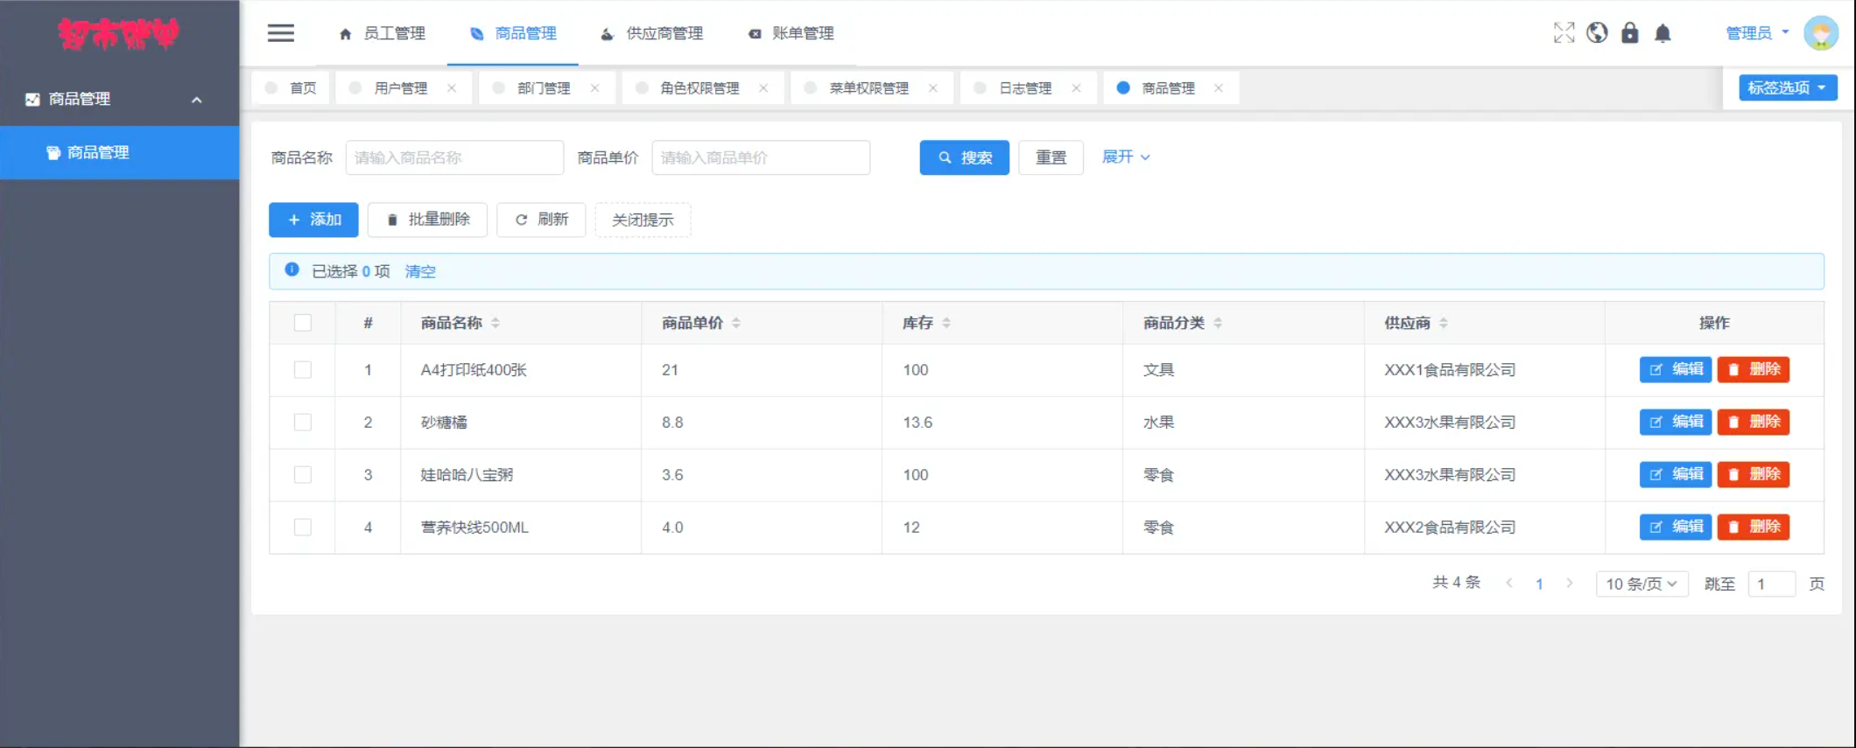Open the 用户管理 tab
The height and width of the screenshot is (748, 1856).
(400, 88)
